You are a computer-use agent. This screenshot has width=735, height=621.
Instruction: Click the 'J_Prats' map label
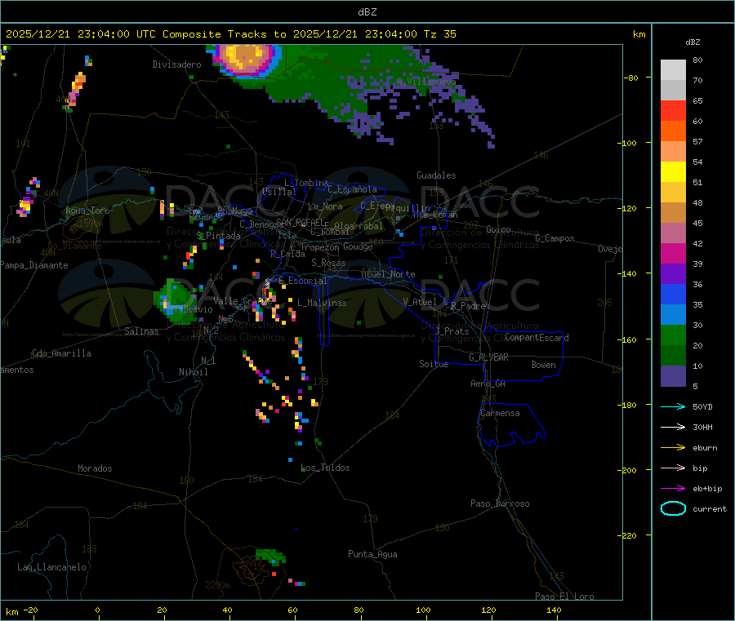pos(452,331)
